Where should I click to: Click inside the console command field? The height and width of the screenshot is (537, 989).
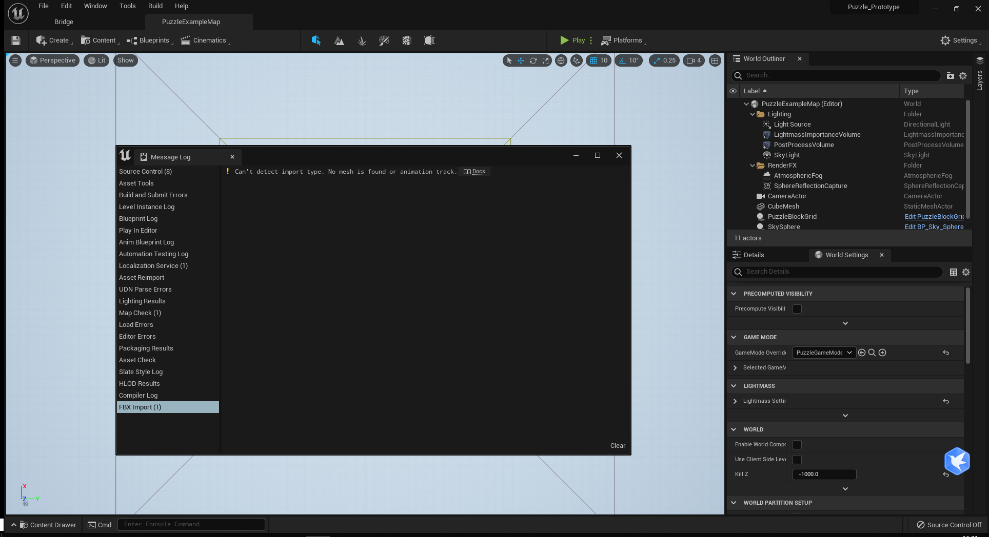(x=191, y=524)
